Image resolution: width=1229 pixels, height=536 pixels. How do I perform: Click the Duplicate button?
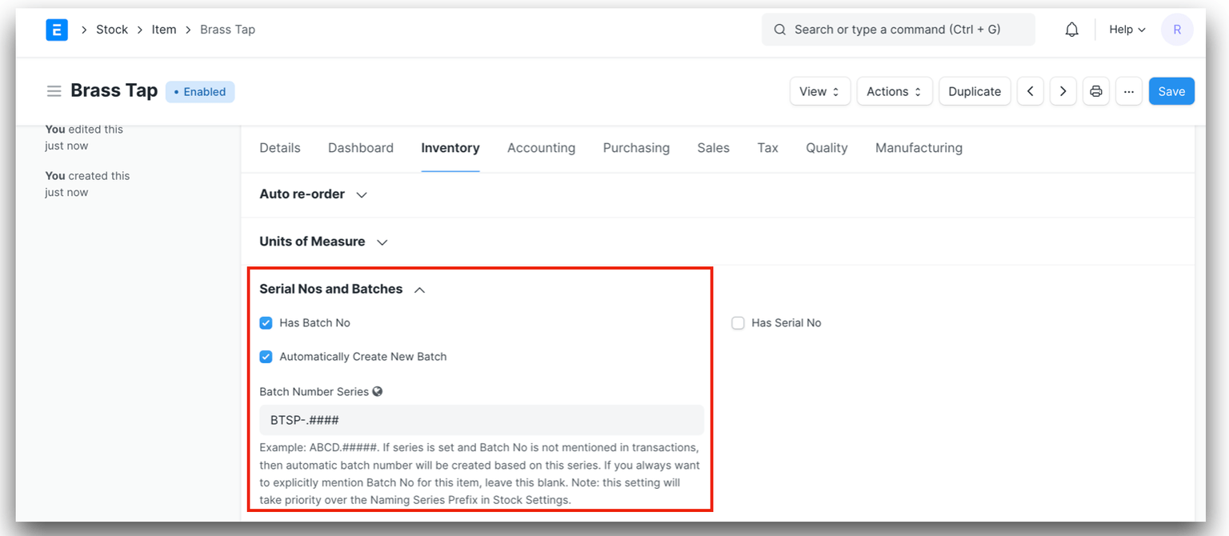[975, 91]
